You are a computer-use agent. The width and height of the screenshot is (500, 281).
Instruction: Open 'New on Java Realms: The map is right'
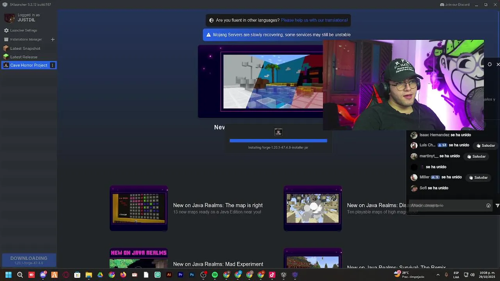[218, 205]
